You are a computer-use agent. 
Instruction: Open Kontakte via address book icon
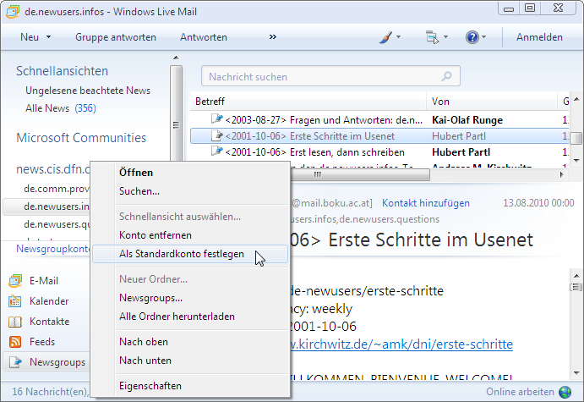(x=14, y=322)
